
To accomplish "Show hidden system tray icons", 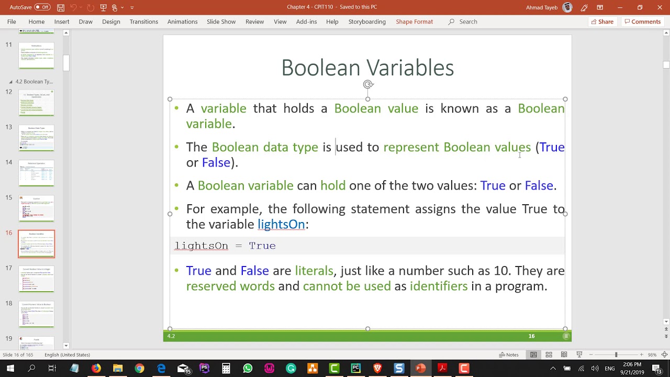I will (553, 368).
